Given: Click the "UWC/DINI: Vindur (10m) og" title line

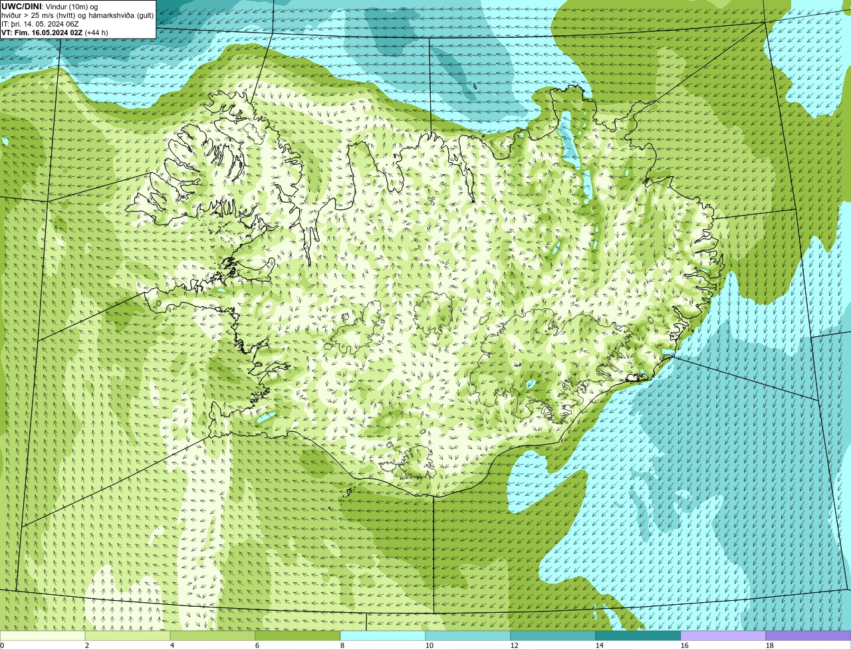Looking at the screenshot, I should click(49, 7).
